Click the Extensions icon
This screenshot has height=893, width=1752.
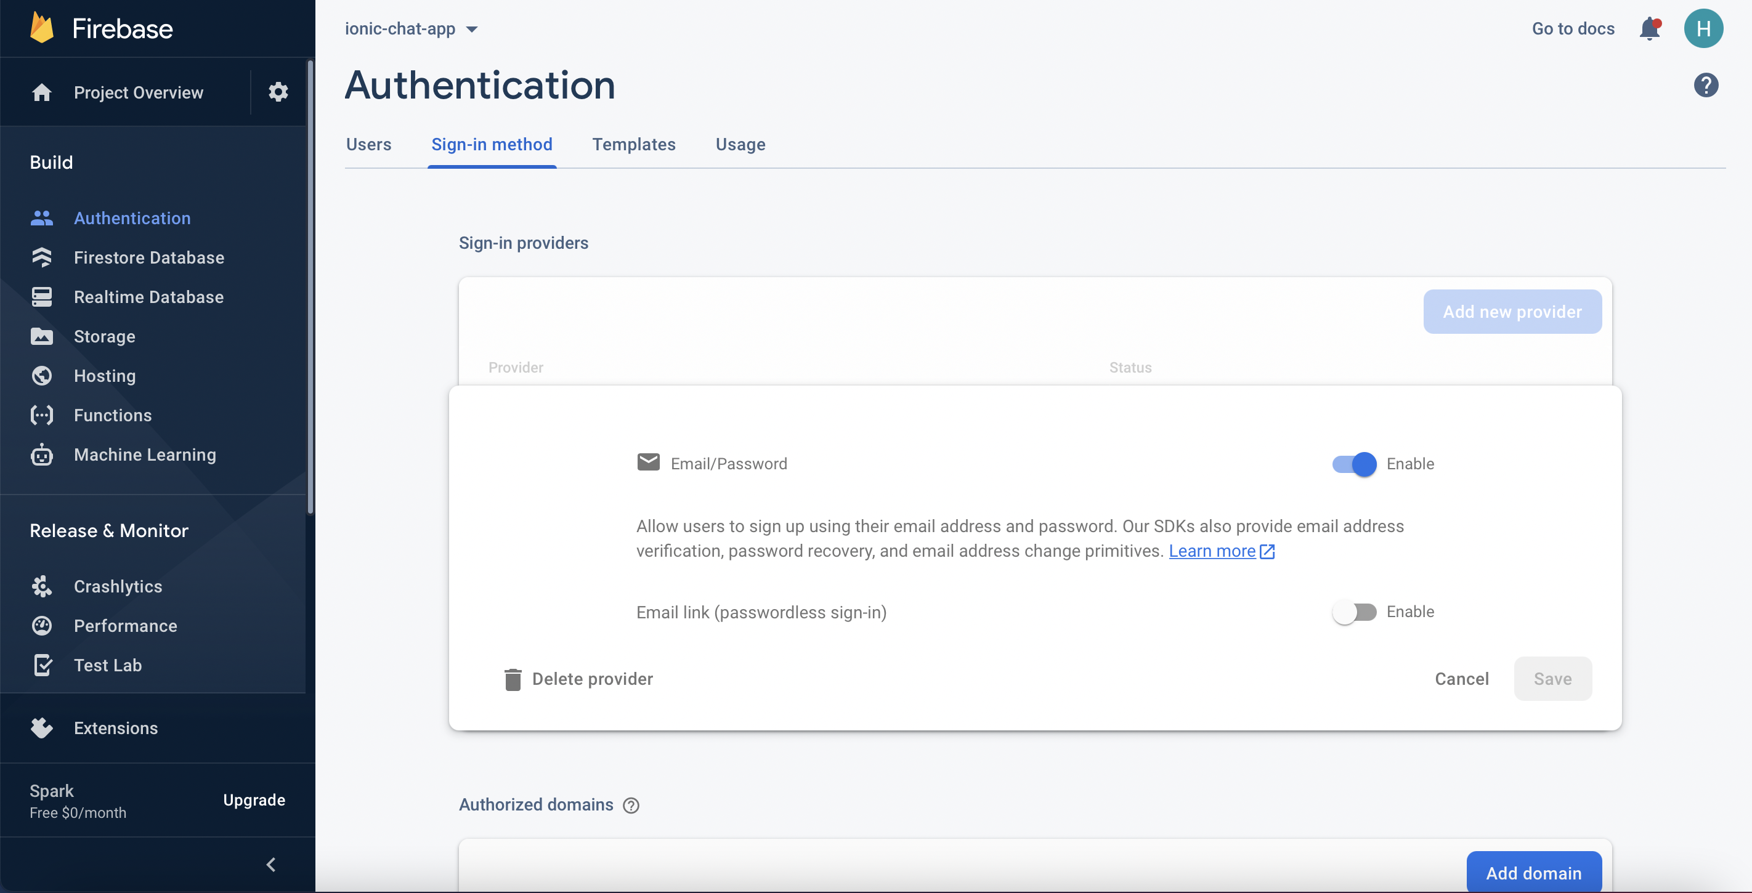pos(41,728)
